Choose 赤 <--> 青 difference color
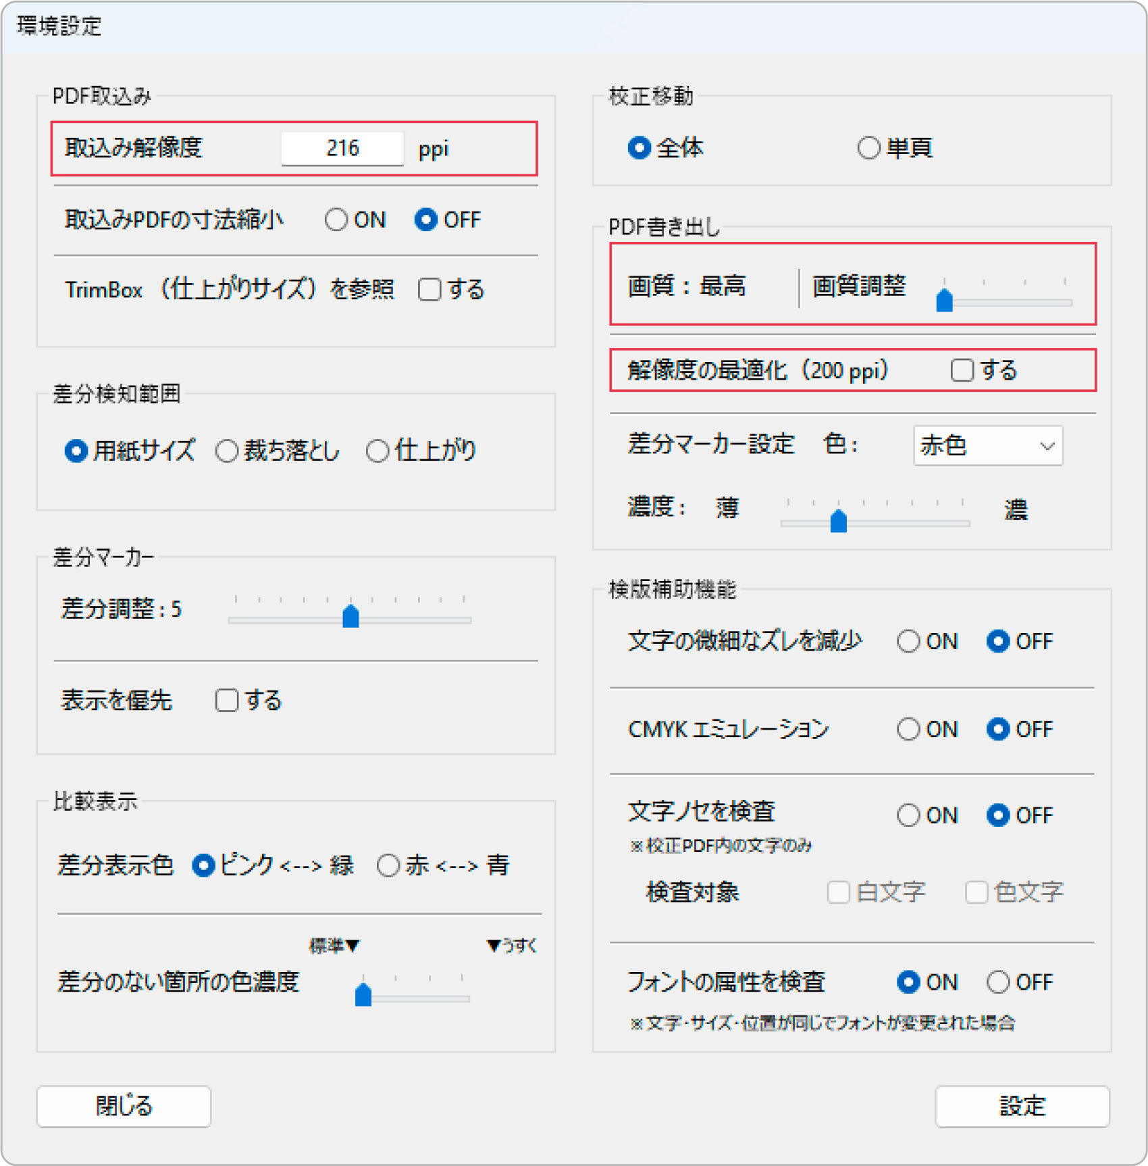 click(388, 865)
